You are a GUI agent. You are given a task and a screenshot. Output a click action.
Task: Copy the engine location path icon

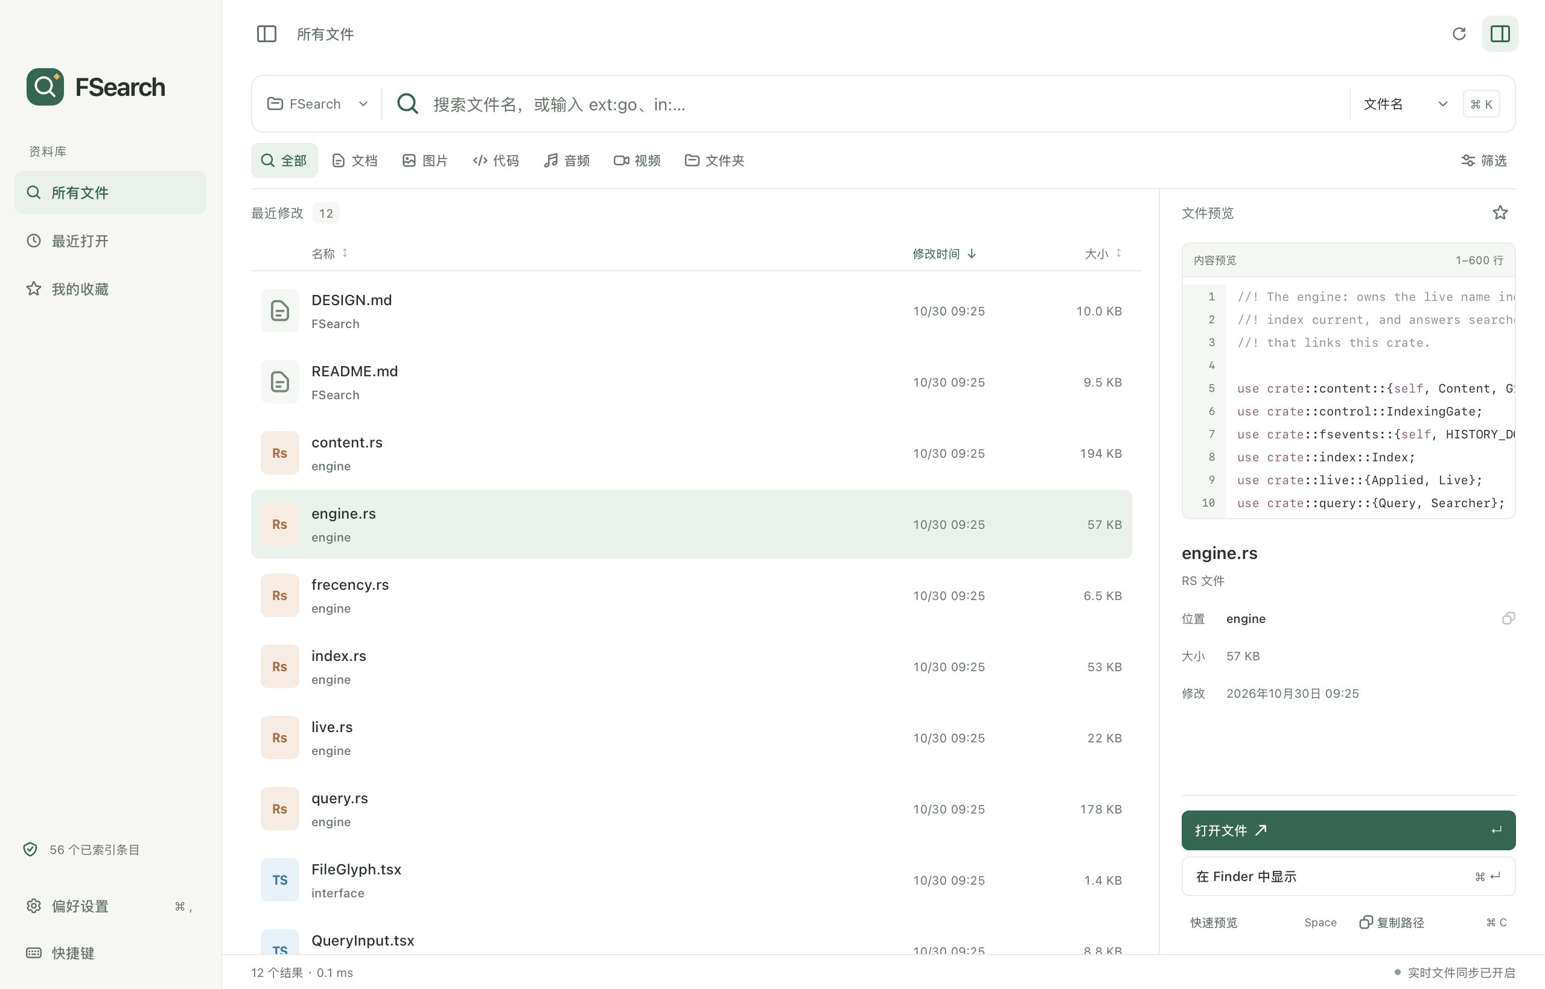[x=1508, y=619]
